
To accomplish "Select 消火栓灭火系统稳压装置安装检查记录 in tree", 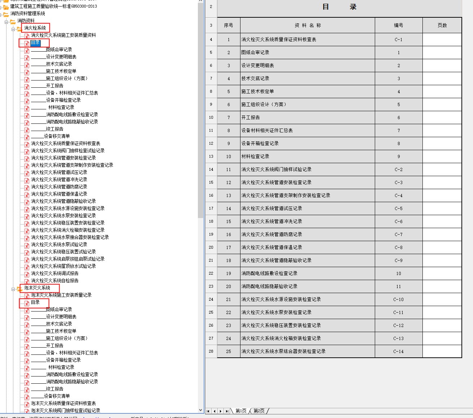I will pyautogui.click(x=68, y=223).
